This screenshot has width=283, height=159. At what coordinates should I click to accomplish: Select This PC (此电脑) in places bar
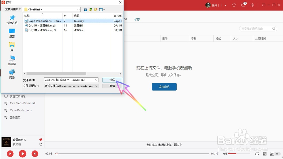[x=12, y=60]
